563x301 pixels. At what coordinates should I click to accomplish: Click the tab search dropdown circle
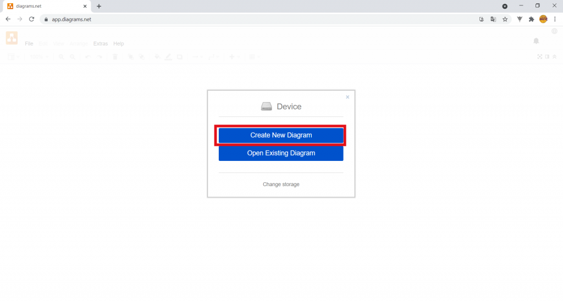[505, 6]
